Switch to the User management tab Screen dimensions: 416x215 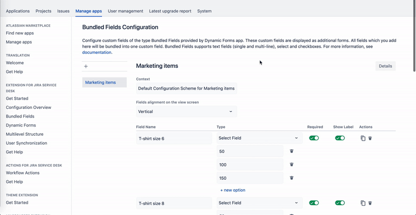(125, 11)
